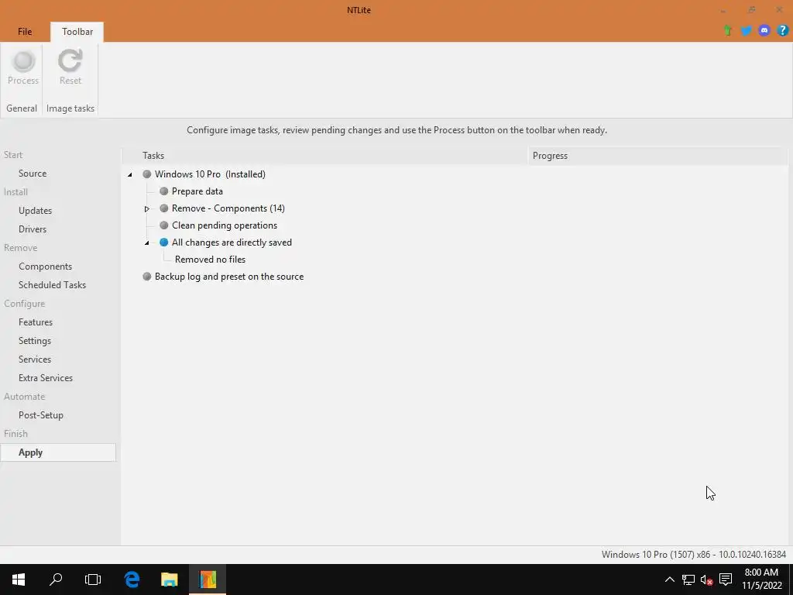Open File Explorer from taskbar
Viewport: 793px width, 595px height.
[x=170, y=580]
